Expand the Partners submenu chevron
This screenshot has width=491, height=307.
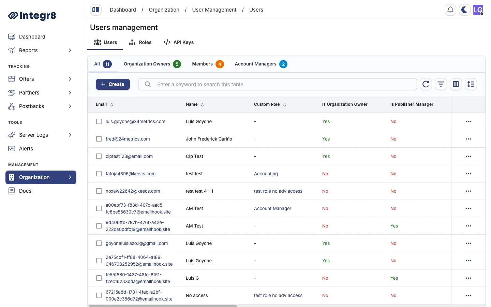[x=70, y=92]
